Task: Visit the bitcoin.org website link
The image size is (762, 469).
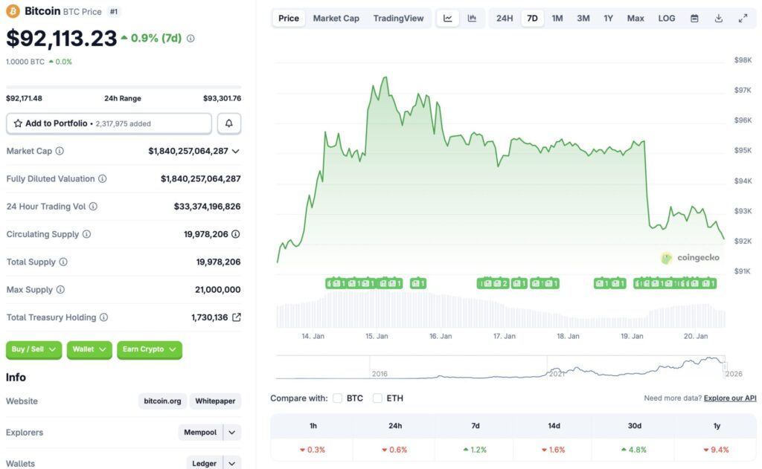Action: coord(162,401)
